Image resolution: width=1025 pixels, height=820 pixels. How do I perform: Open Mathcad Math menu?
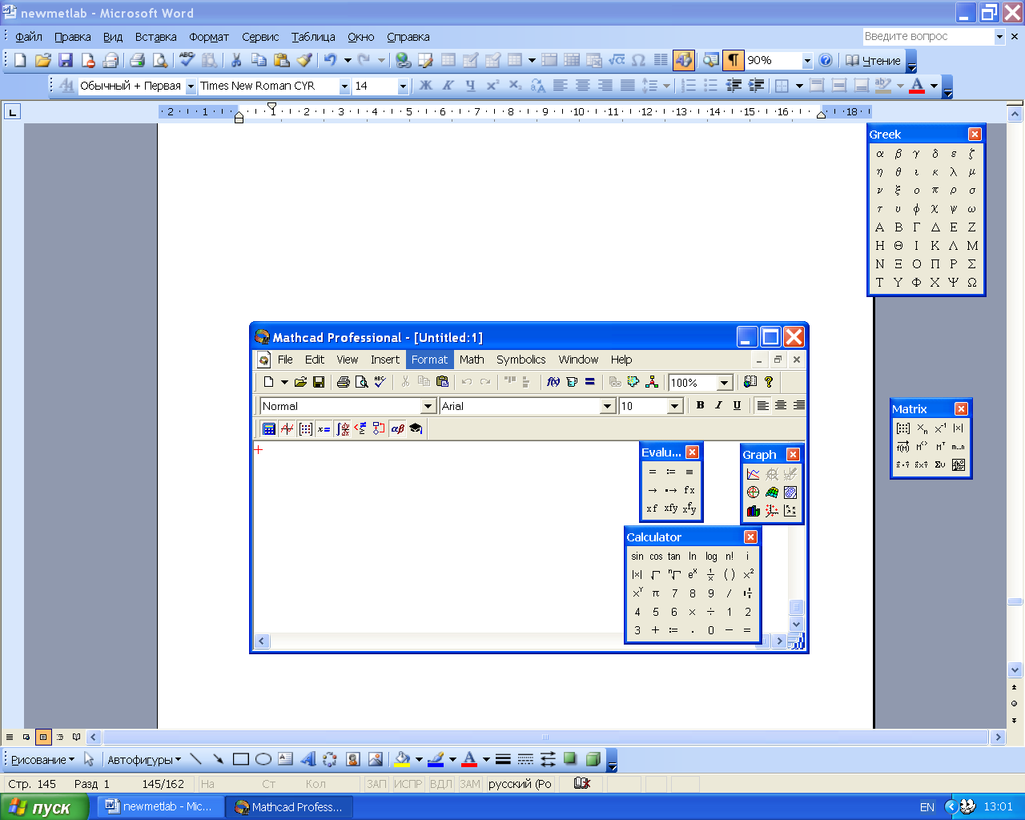[x=472, y=360]
